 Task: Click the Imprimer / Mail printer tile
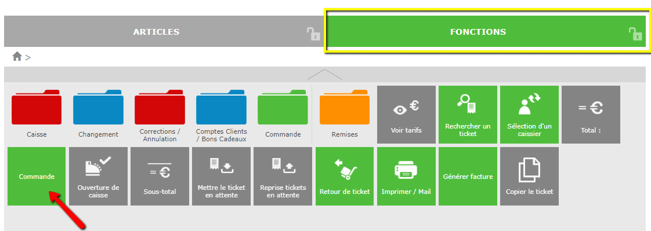click(x=406, y=177)
